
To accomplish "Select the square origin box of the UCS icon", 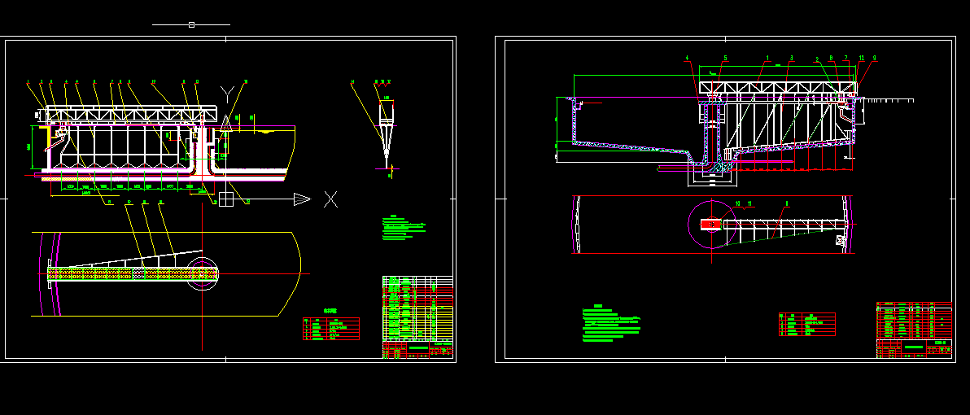I will click(x=225, y=199).
